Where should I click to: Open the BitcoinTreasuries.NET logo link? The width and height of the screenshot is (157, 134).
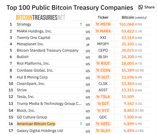pyautogui.click(x=40, y=17)
